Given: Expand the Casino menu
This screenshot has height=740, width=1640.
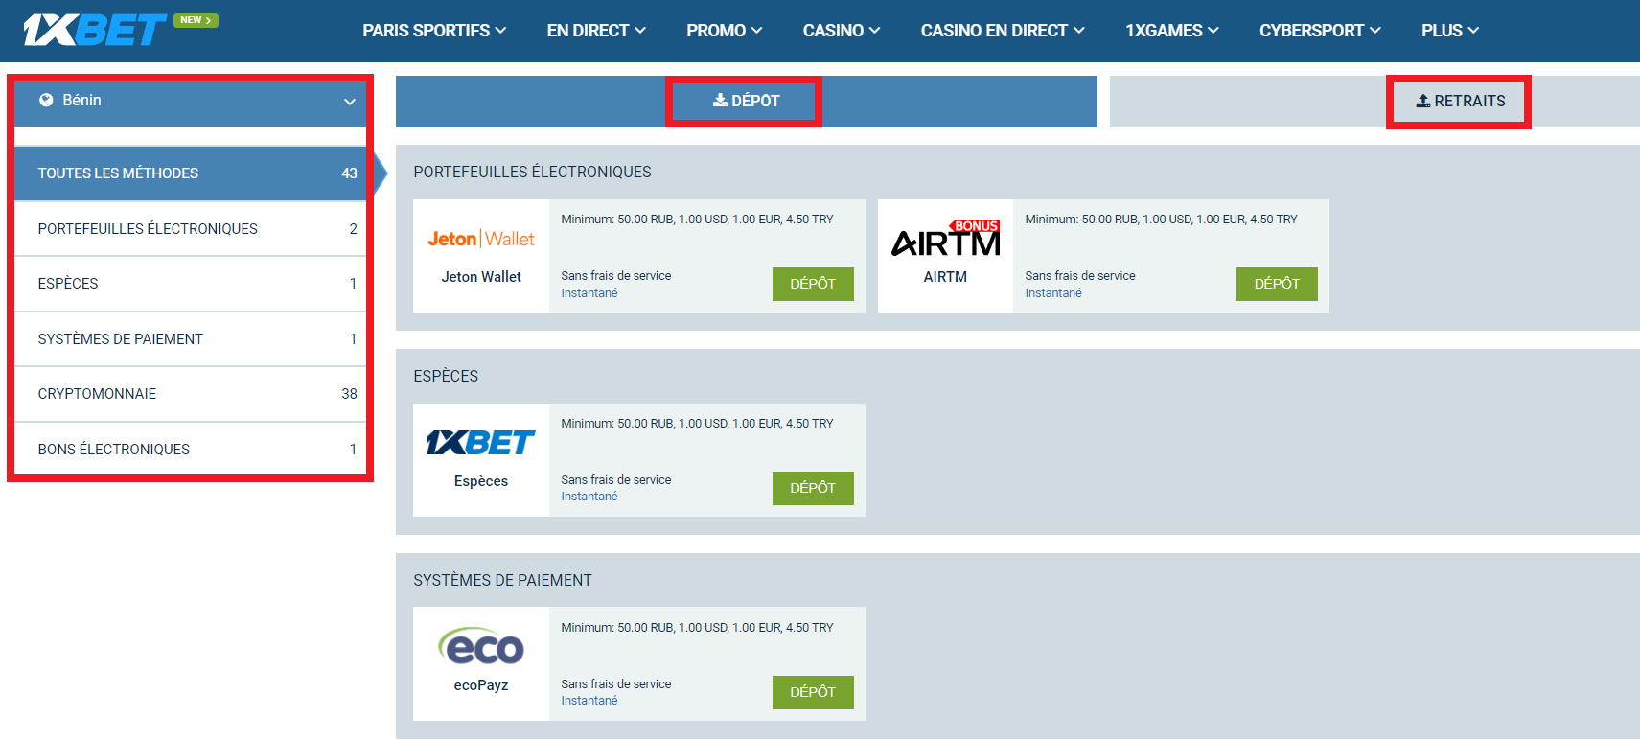Looking at the screenshot, I should click(x=842, y=31).
